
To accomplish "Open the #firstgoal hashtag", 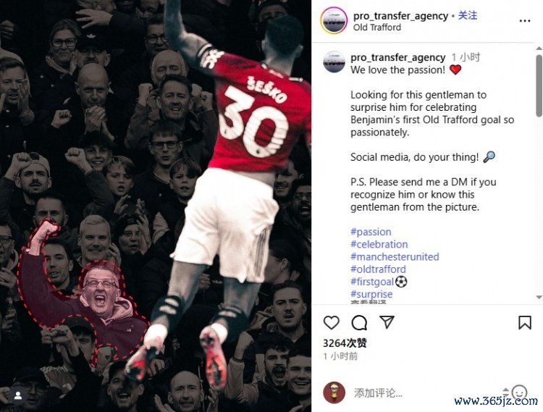I will pyautogui.click(x=372, y=282).
